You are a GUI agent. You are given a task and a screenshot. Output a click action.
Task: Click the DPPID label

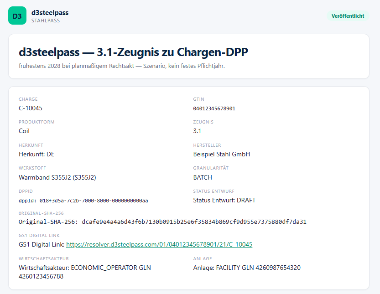coord(26,191)
